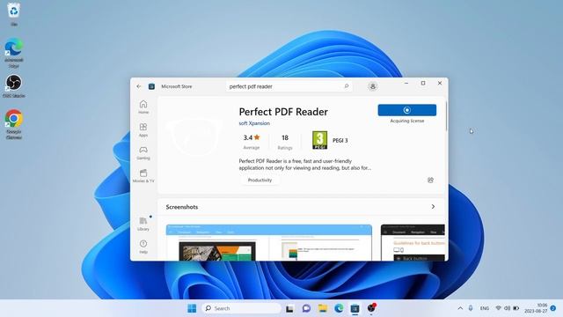The height and width of the screenshot is (317, 563).
Task: Click the Microsoft Store window title
Action: [176, 86]
